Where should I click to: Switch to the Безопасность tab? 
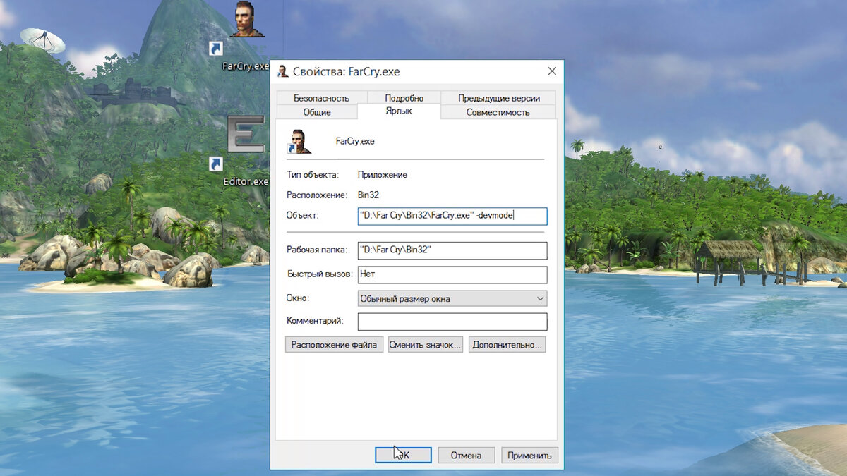click(322, 98)
